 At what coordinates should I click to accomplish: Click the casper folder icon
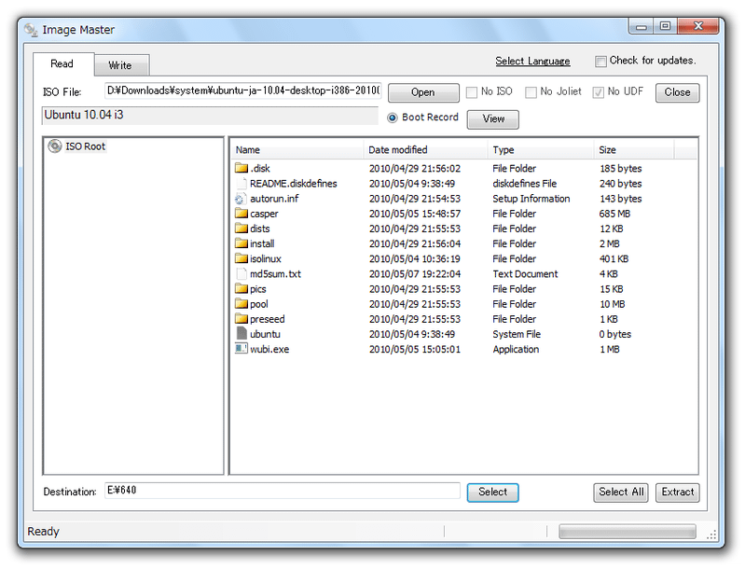(x=241, y=213)
